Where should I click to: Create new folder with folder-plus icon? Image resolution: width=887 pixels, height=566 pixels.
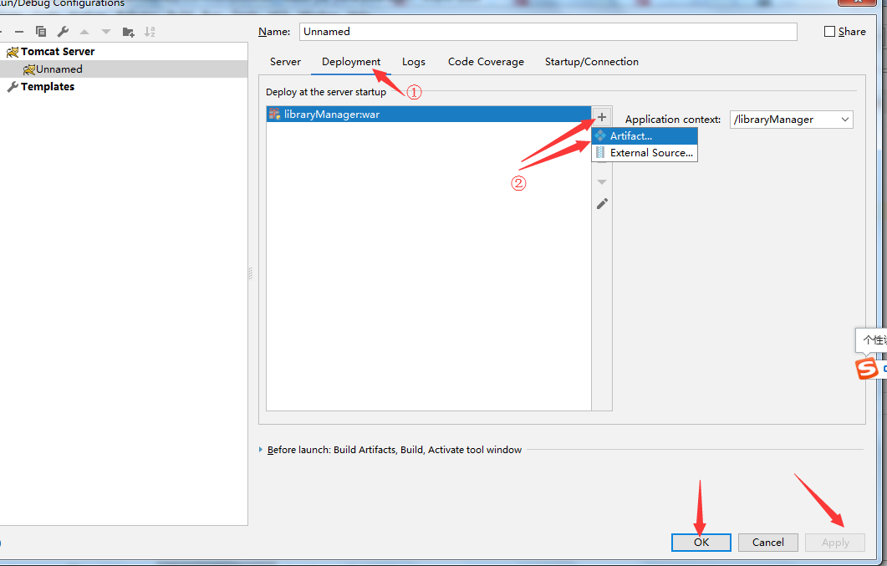point(129,33)
